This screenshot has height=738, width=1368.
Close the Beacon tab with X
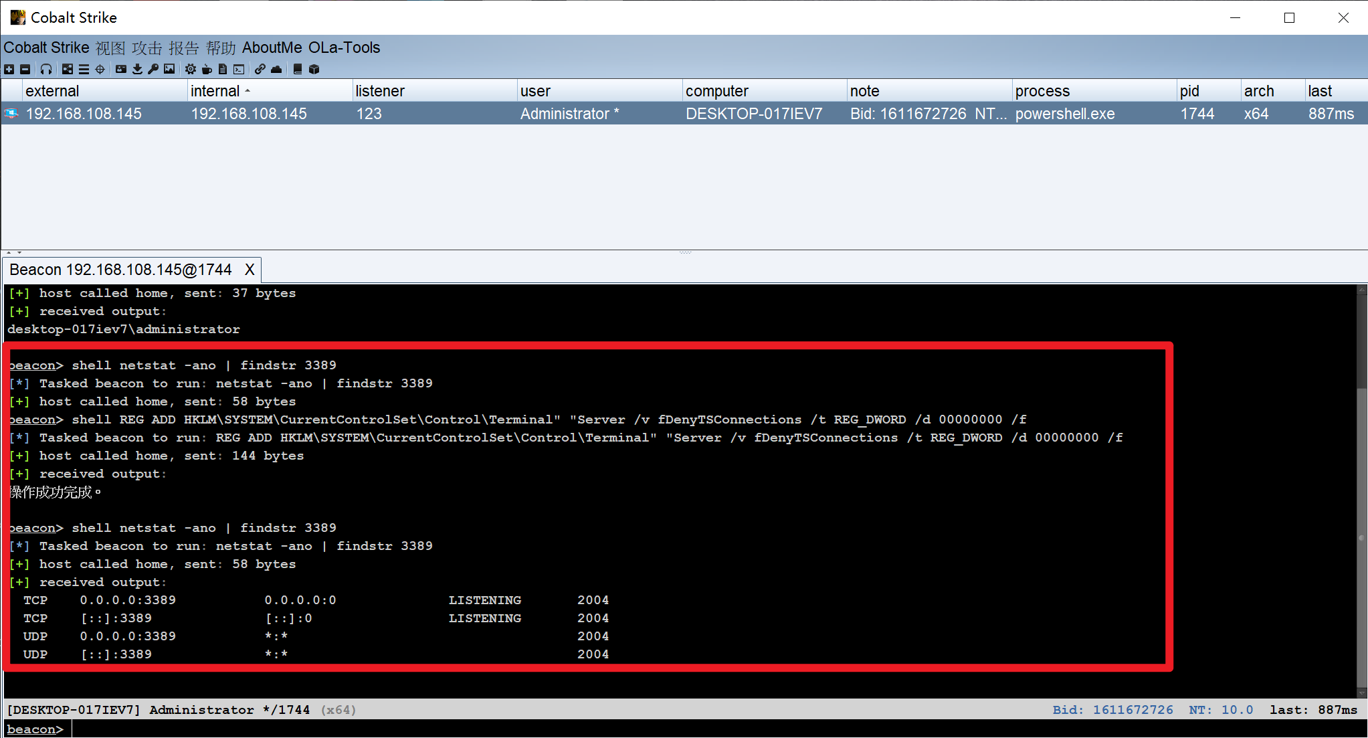point(250,270)
